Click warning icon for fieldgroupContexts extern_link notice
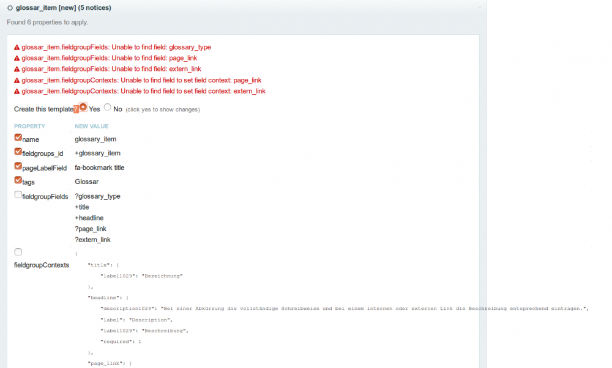The width and height of the screenshot is (612, 368). (x=17, y=91)
